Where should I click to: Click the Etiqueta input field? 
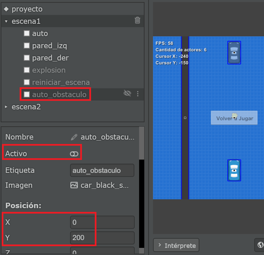(102, 170)
